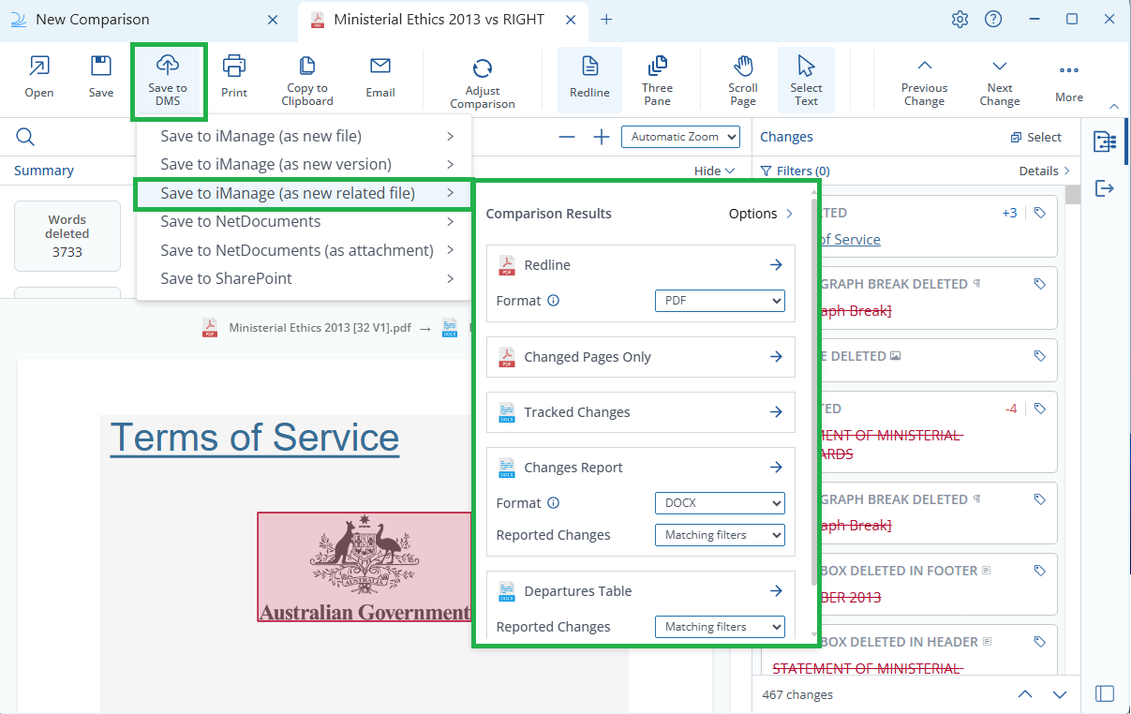Choose Save to iManage (as new related file)
Image resolution: width=1131 pixels, height=714 pixels.
(304, 193)
